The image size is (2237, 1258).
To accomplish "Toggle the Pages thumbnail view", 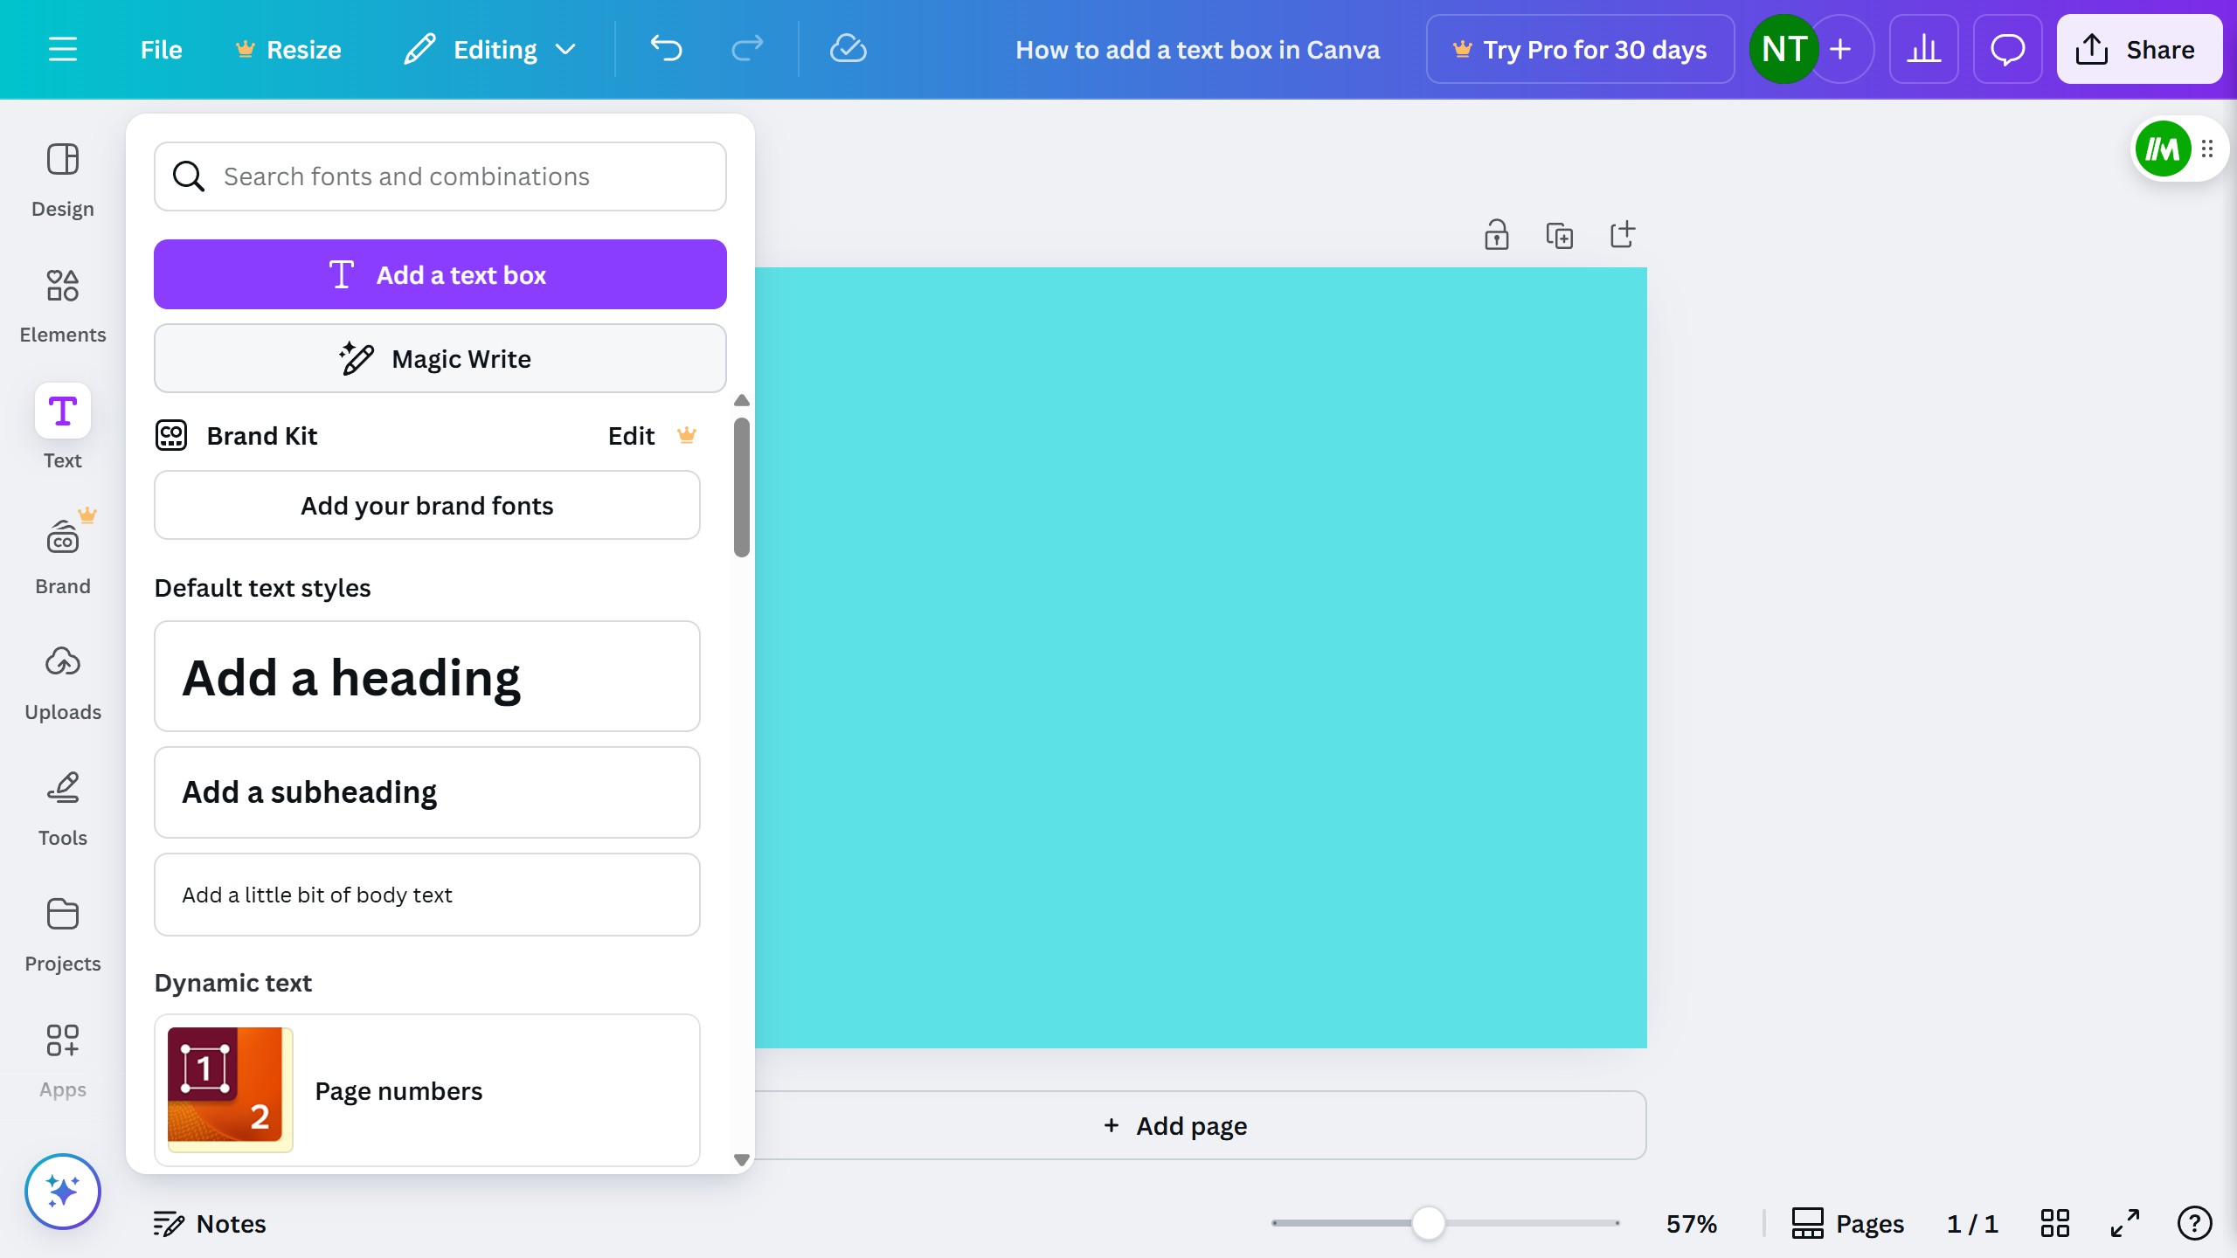I will [x=1847, y=1223].
